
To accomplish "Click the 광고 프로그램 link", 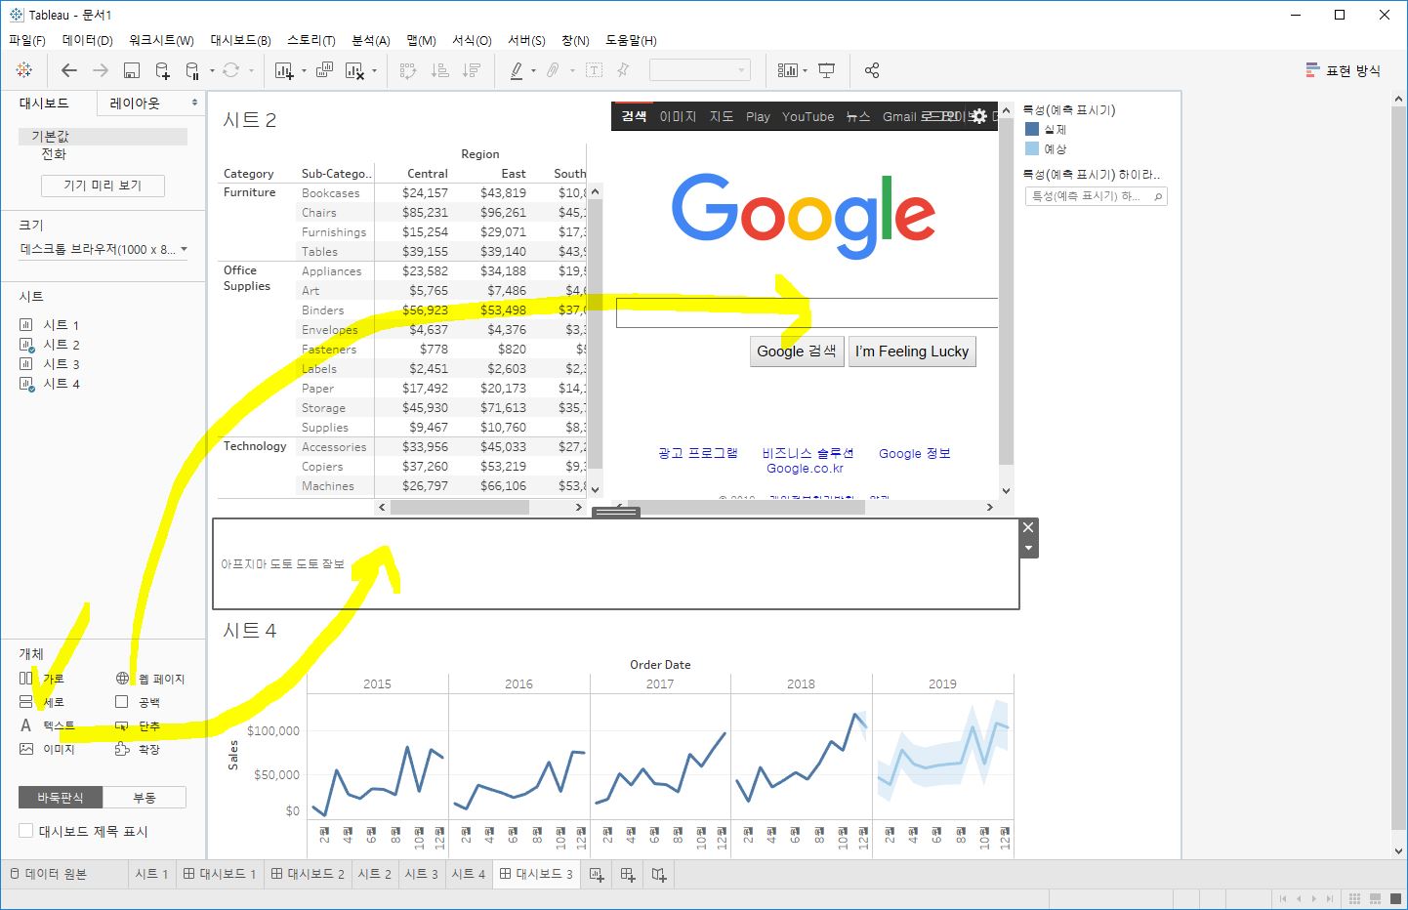I will point(698,453).
